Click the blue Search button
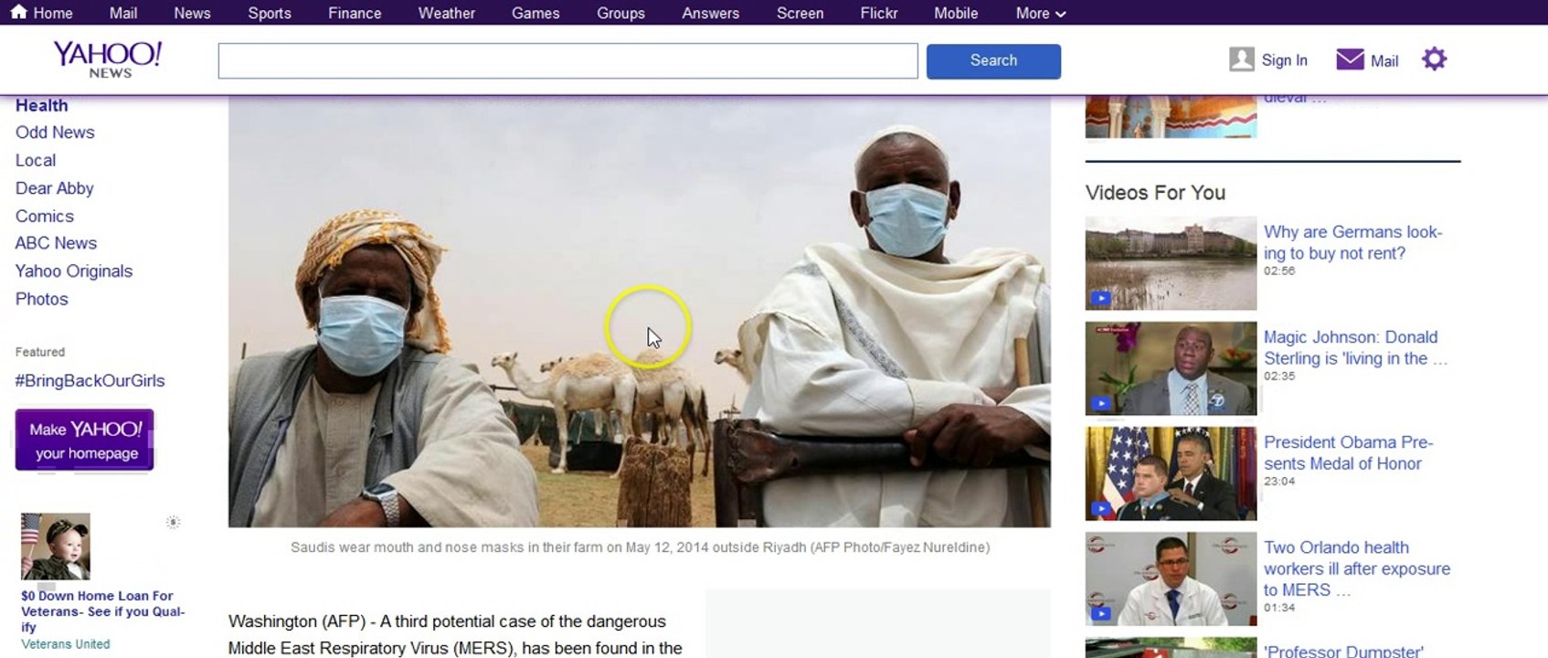This screenshot has height=658, width=1548. (993, 60)
